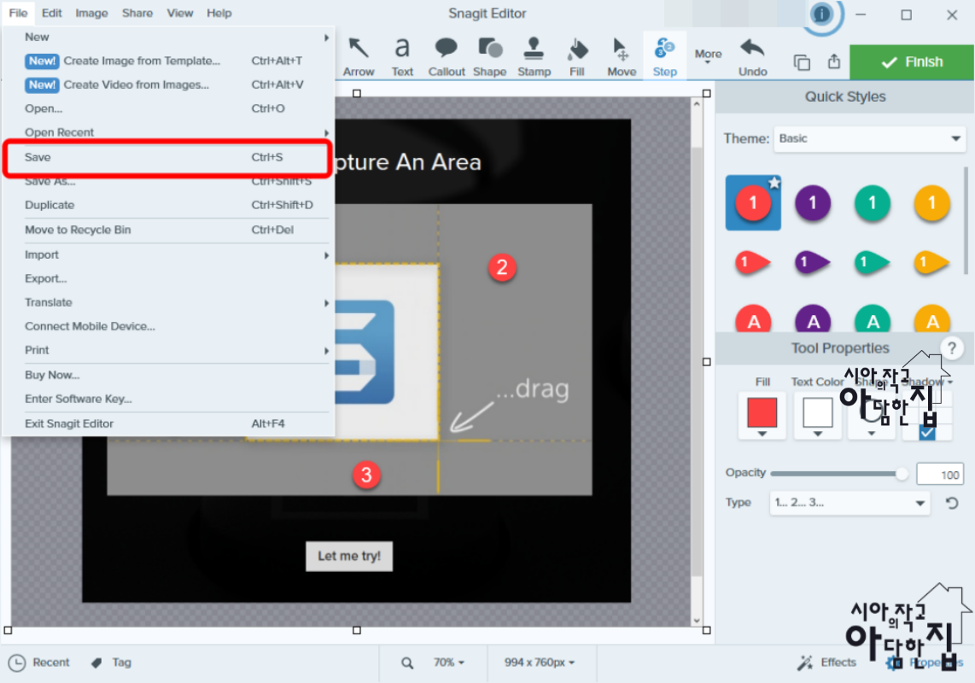Click the info icon in title bar

(x=822, y=14)
